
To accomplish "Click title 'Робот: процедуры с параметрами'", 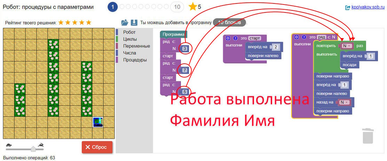I will point(48,7).
